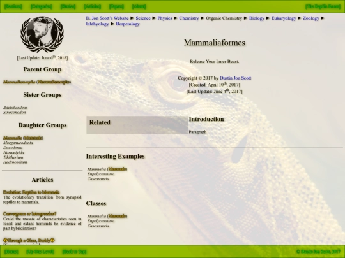The height and width of the screenshot is (258, 345).
Task: Open the About menu in the top bar
Action: (139, 6)
